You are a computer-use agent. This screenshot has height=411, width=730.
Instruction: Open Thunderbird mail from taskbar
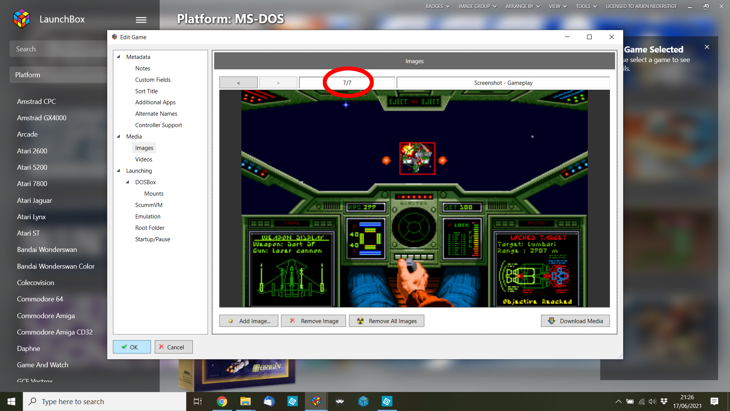pos(269,401)
